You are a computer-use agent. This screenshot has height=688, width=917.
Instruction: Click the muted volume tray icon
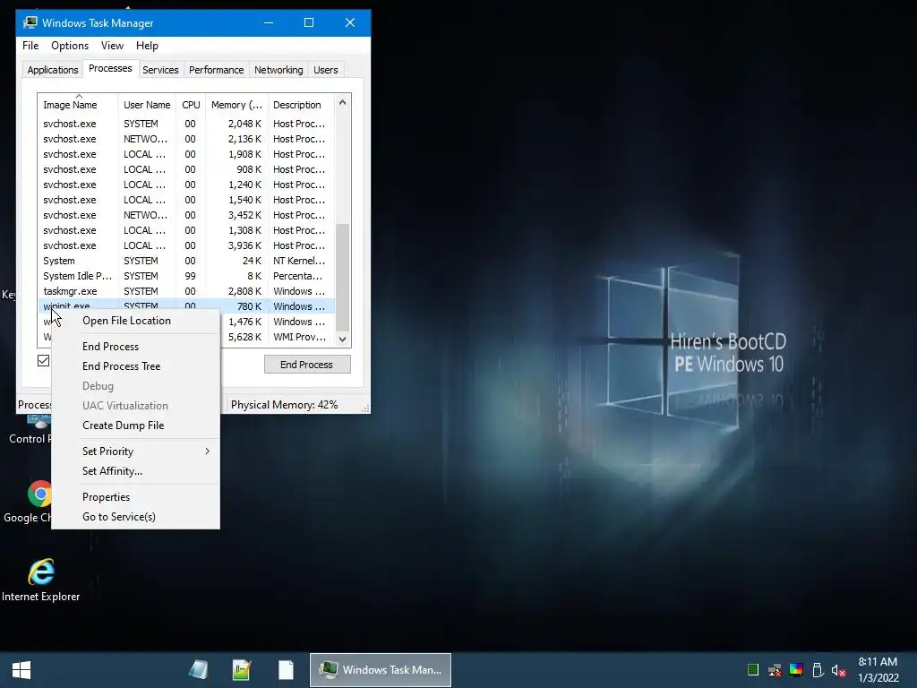[838, 670]
